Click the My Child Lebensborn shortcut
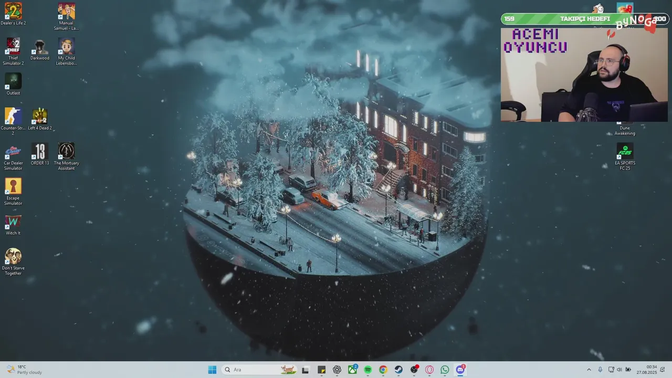This screenshot has height=378, width=672. (66, 52)
